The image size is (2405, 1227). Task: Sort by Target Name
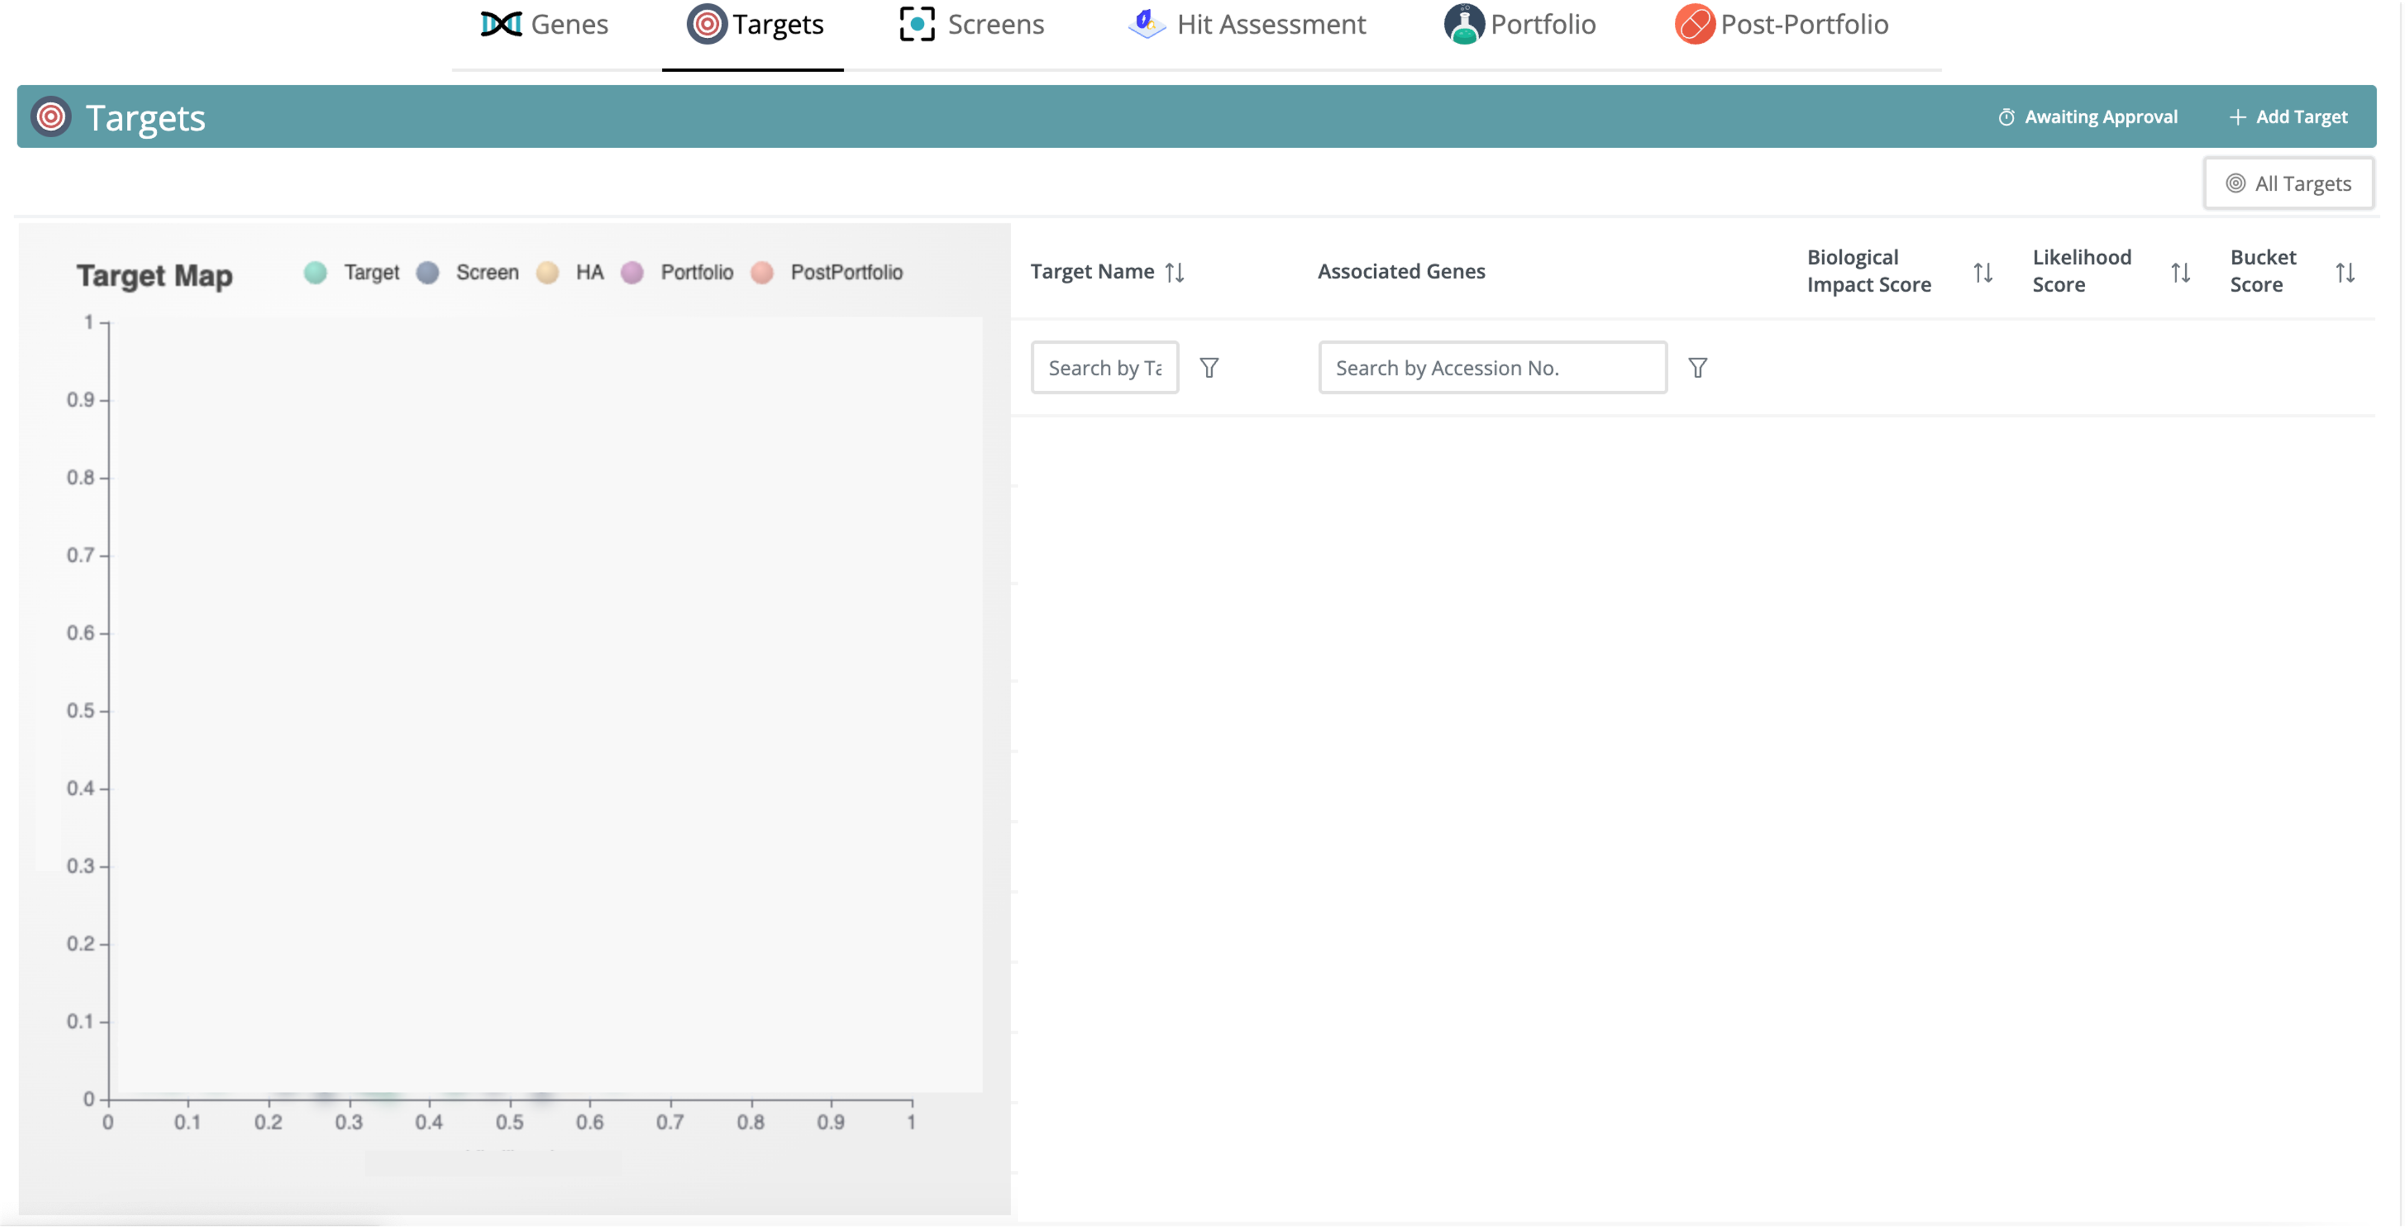click(x=1175, y=272)
